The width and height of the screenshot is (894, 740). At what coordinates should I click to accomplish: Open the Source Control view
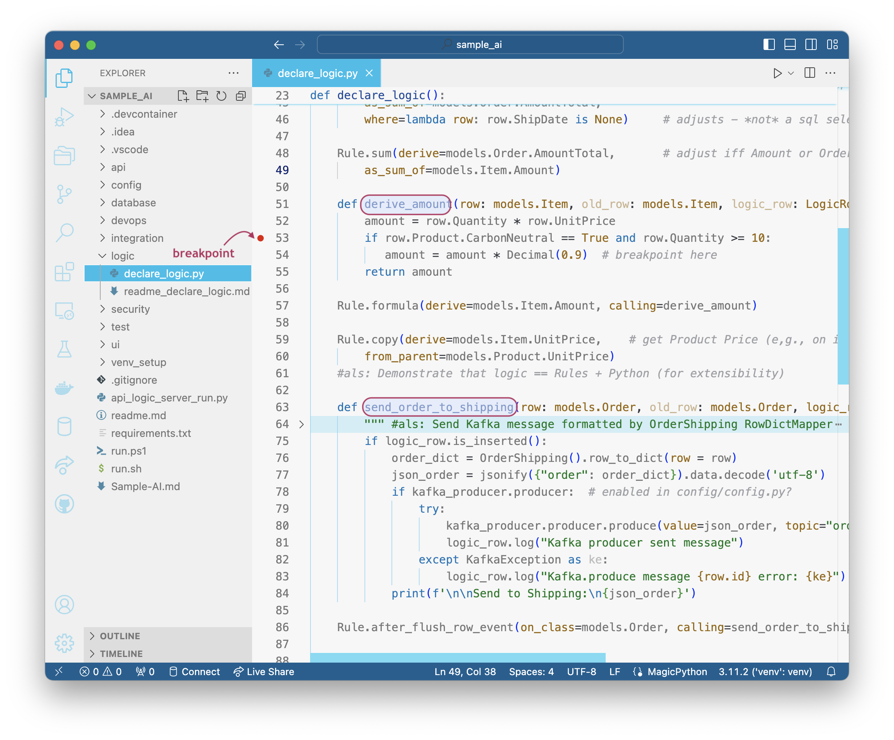coord(64,194)
